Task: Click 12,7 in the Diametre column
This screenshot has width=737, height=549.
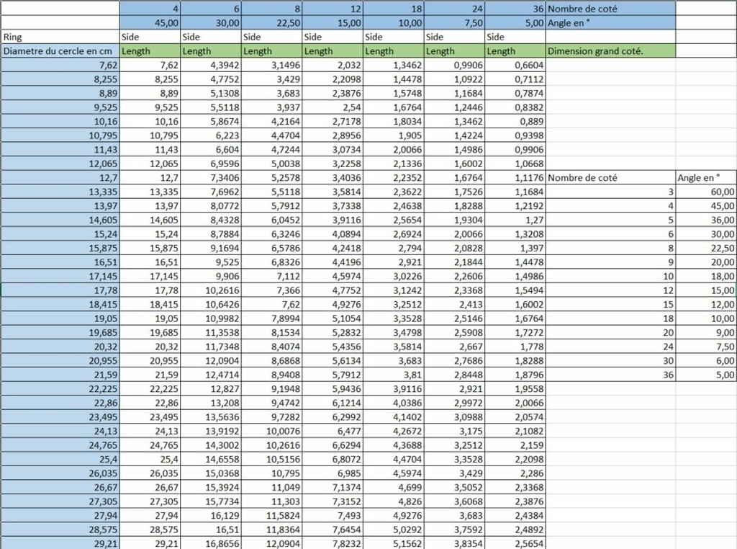Action: point(60,178)
